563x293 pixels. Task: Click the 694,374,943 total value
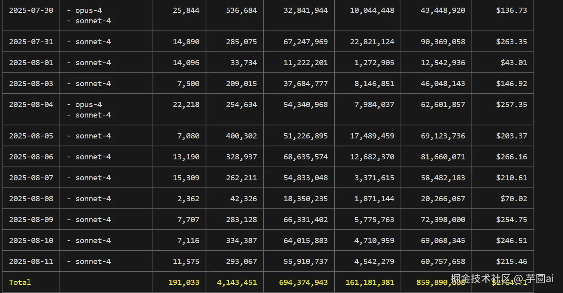point(303,283)
